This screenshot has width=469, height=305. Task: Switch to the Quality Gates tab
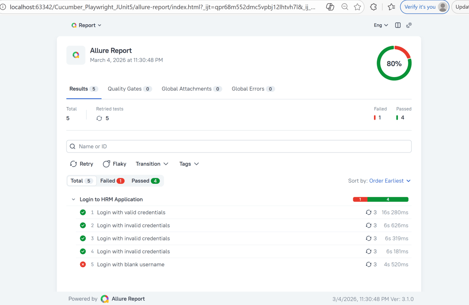129,89
